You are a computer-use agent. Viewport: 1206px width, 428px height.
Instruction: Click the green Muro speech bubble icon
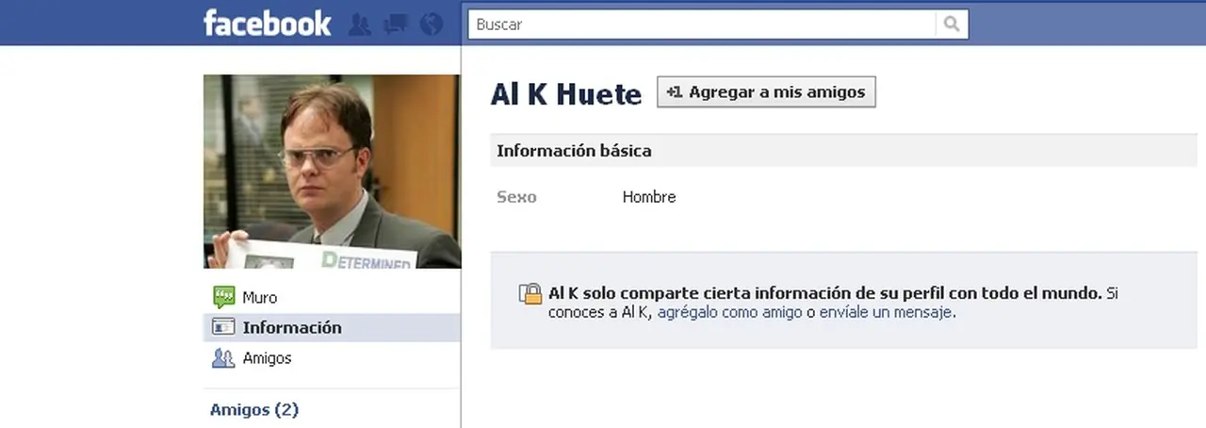pos(223,297)
